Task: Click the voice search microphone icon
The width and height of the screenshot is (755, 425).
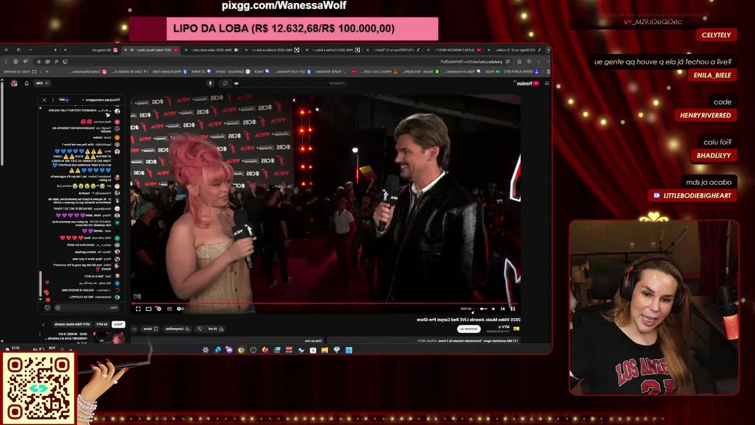Action: tap(209, 83)
